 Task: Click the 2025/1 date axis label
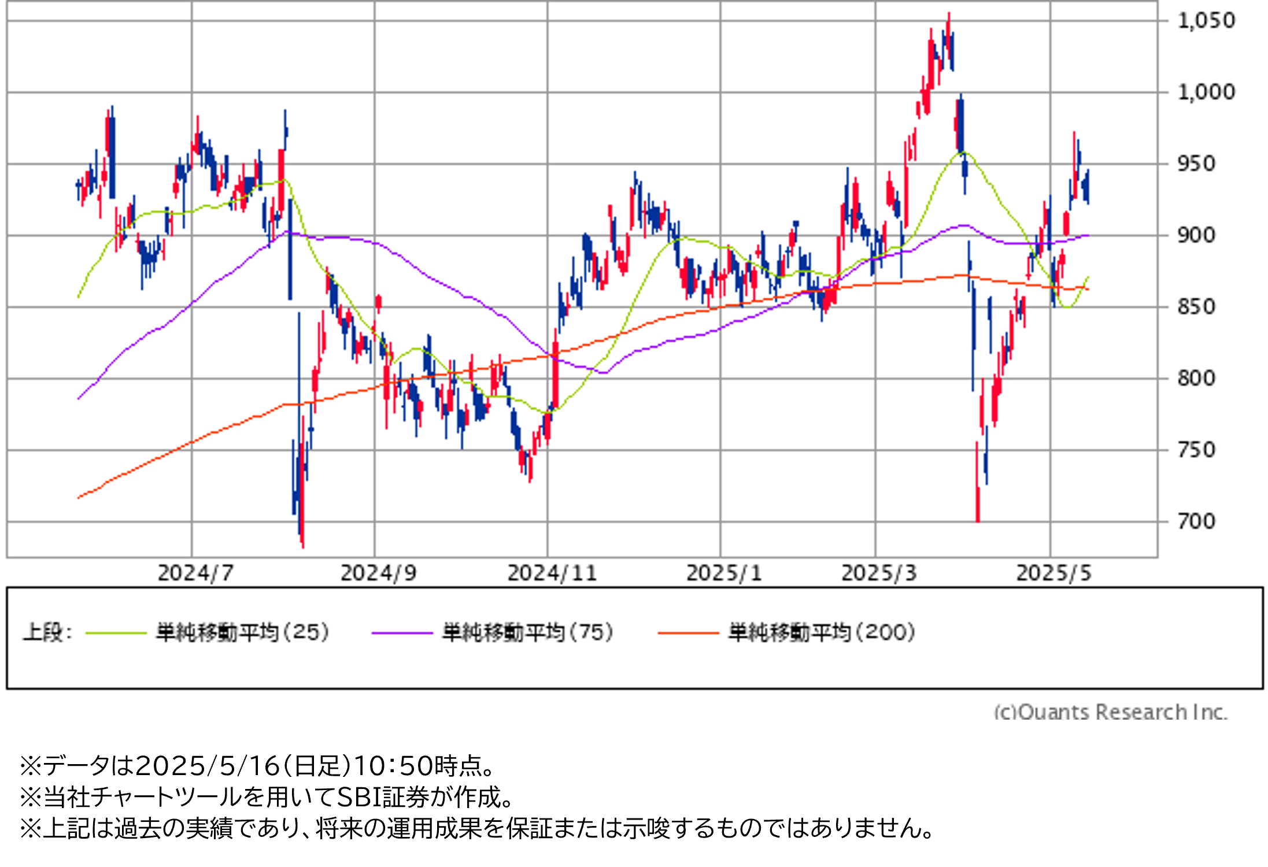click(724, 573)
